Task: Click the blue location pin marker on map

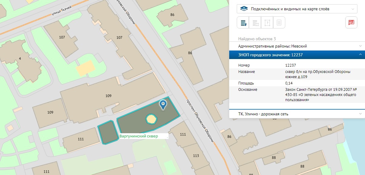Action: pos(163,105)
